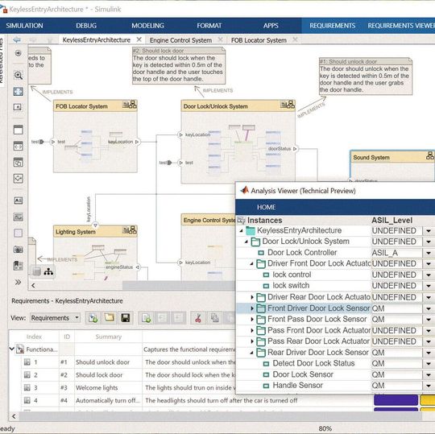
Task: Add a Component block from the palette
Action: (x=19, y=130)
